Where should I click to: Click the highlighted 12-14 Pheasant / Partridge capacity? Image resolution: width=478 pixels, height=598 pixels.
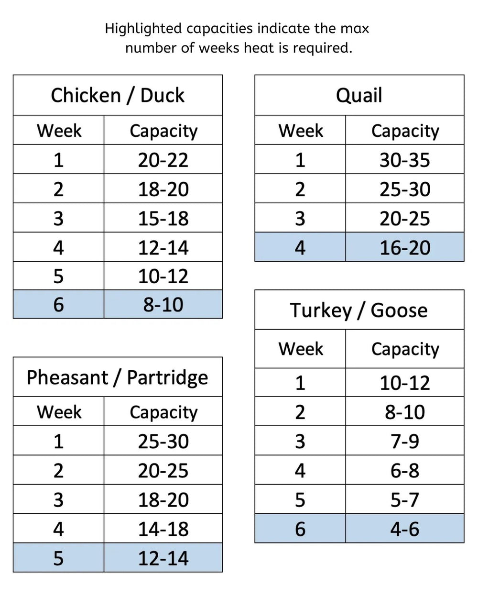(x=163, y=558)
